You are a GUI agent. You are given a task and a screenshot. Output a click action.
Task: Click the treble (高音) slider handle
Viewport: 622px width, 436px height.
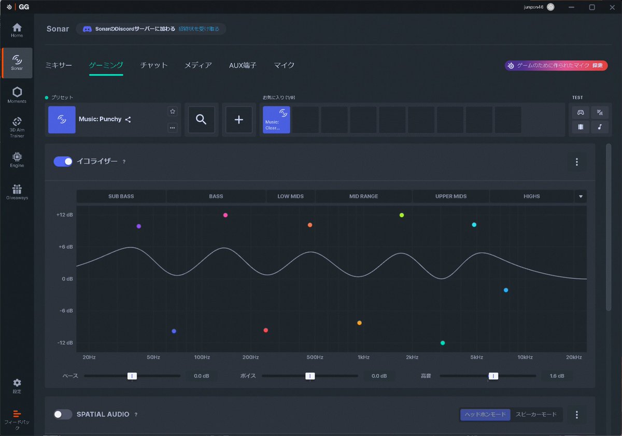493,376
